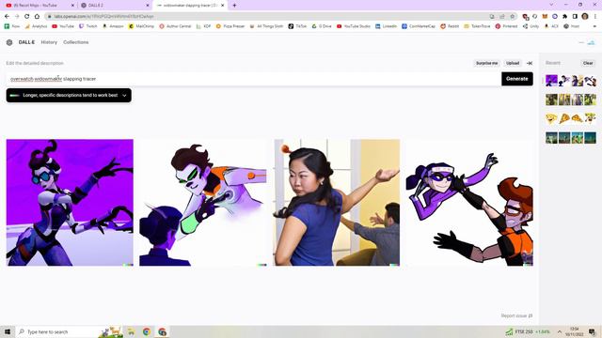Open the second cartoon slapping result image
This screenshot has height=338, width=602.
coord(203,203)
